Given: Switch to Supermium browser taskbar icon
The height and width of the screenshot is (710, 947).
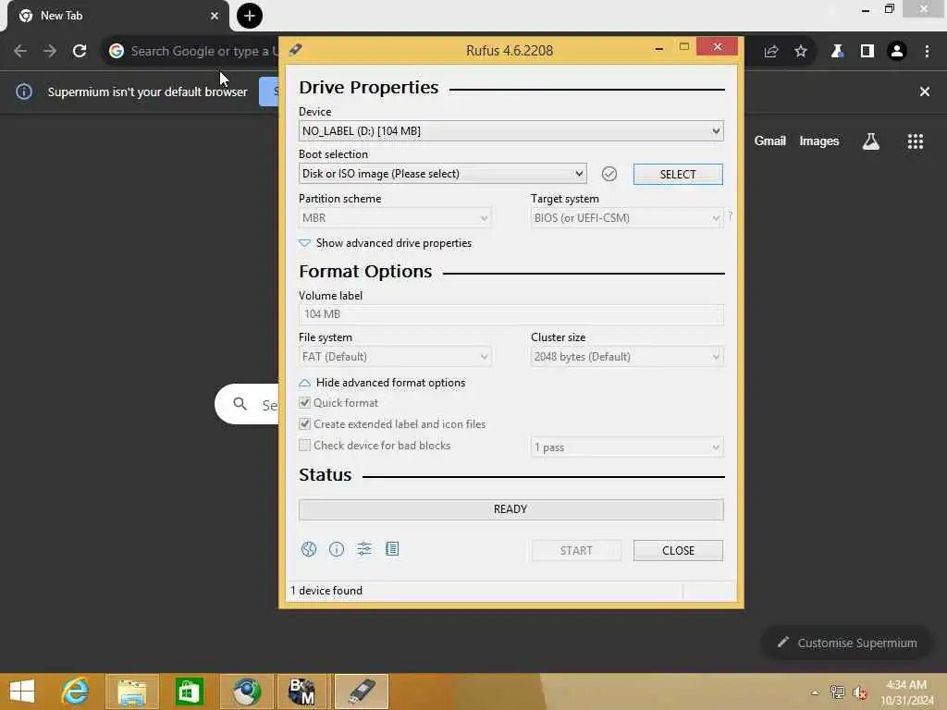Looking at the screenshot, I should pos(246,692).
